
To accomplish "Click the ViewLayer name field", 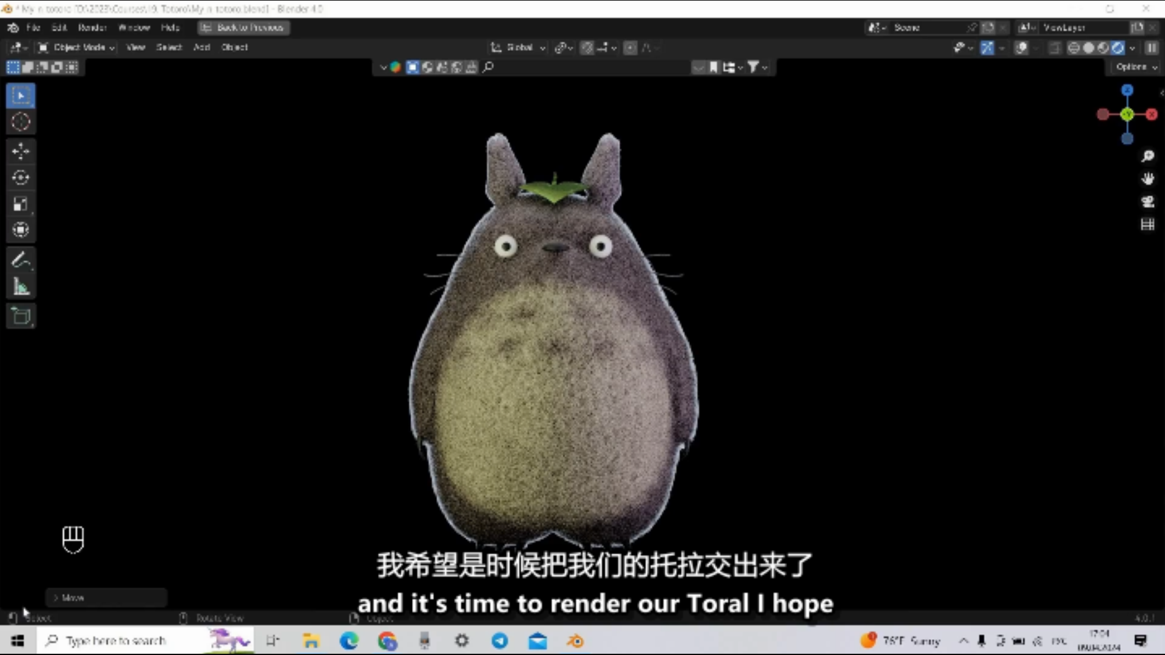I will tap(1082, 27).
